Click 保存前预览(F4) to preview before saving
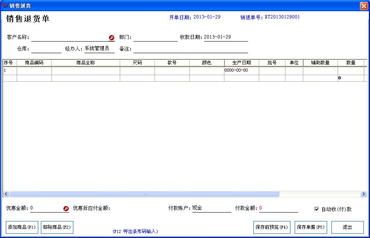The height and width of the screenshot is (238, 370). 272,227
